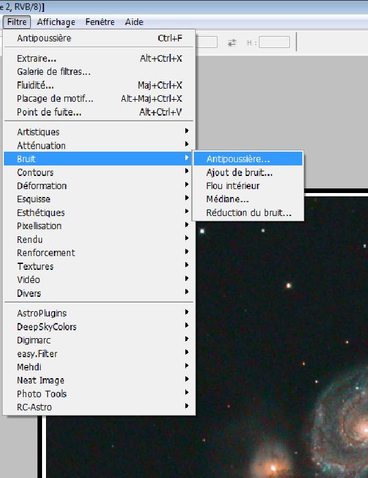This screenshot has width=368, height=478.
Task: Select Flou intérieur filter
Action: 248,186
